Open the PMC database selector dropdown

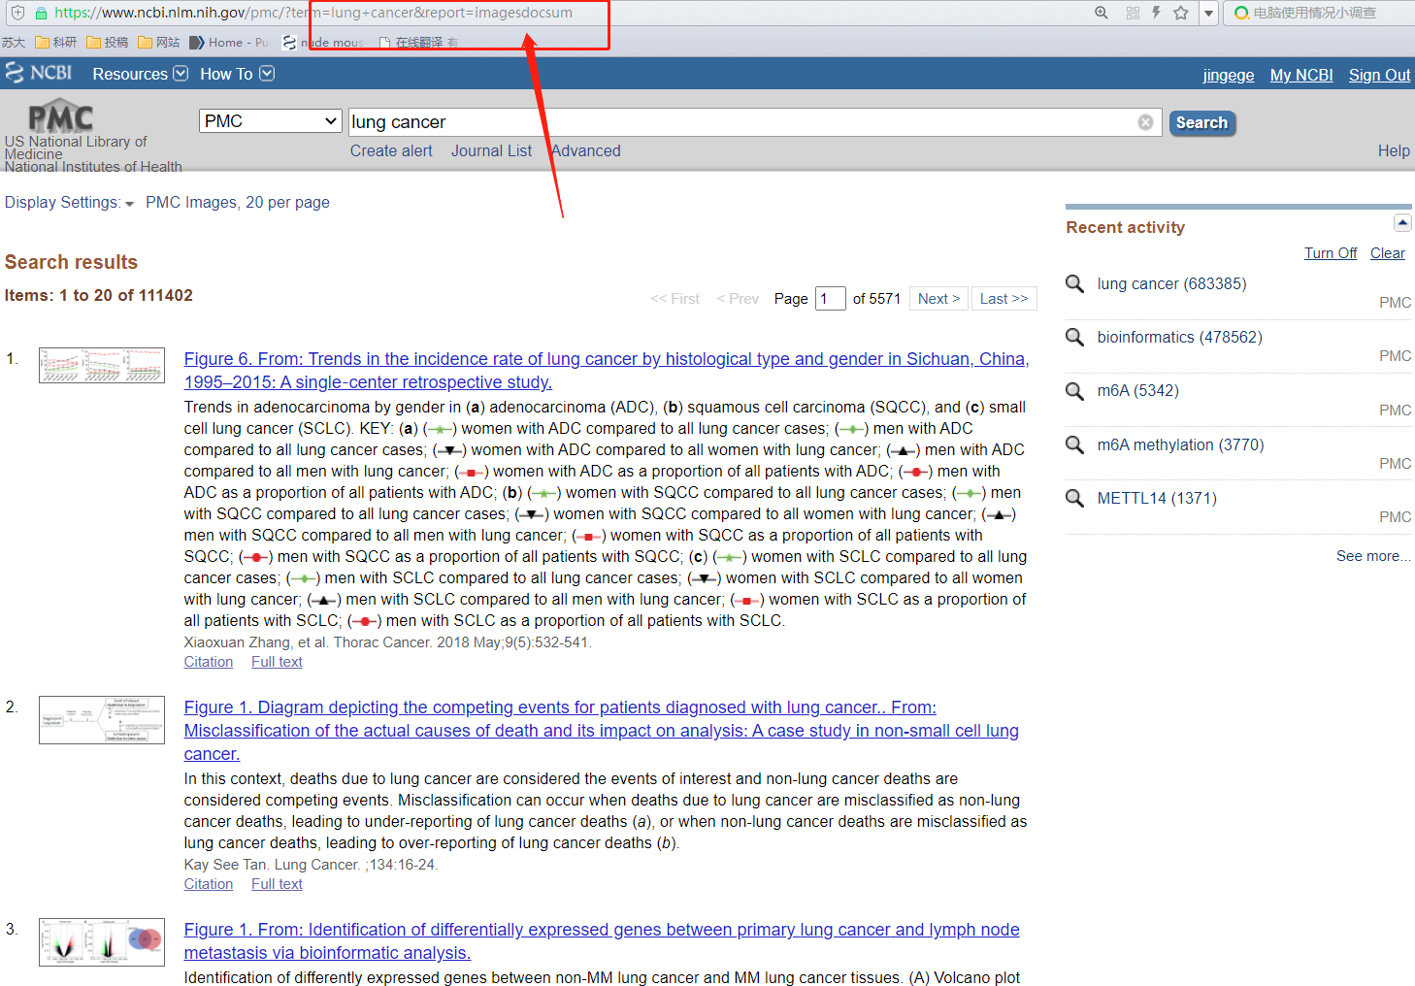(x=271, y=121)
